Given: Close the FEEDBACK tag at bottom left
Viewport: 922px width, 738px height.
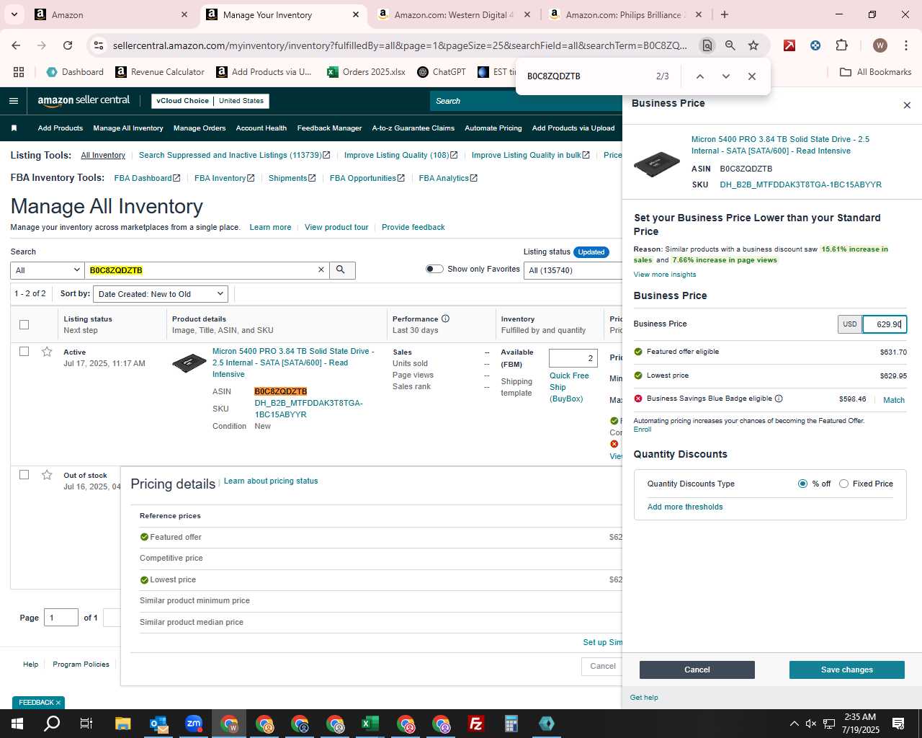Looking at the screenshot, I should pyautogui.click(x=58, y=703).
